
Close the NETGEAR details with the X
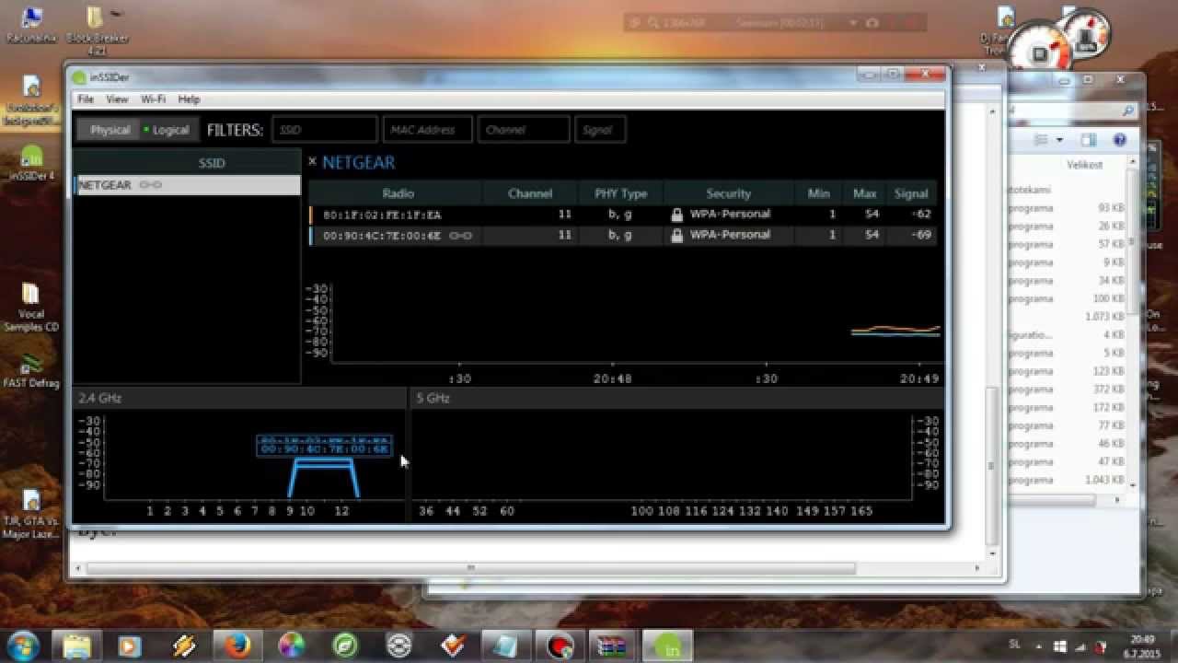(312, 161)
